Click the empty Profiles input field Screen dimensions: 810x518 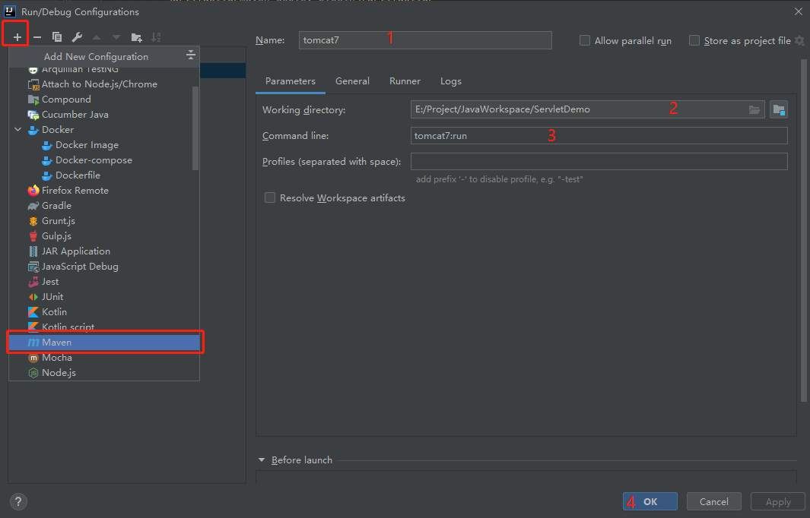click(x=599, y=162)
